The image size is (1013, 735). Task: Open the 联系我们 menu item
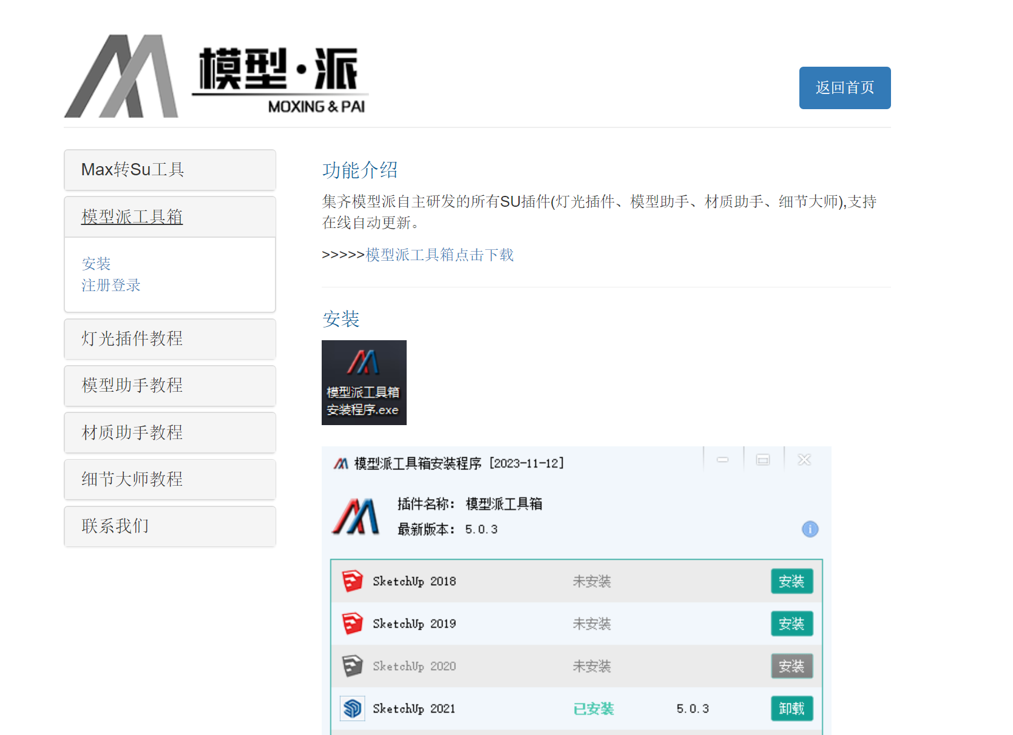[170, 526]
